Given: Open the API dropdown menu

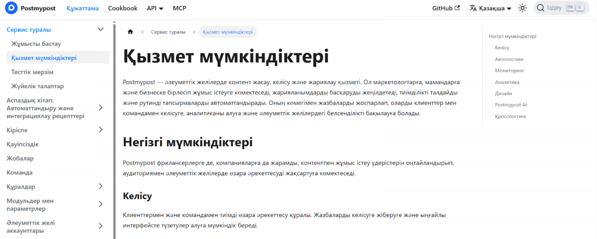Looking at the screenshot, I should pos(156,8).
